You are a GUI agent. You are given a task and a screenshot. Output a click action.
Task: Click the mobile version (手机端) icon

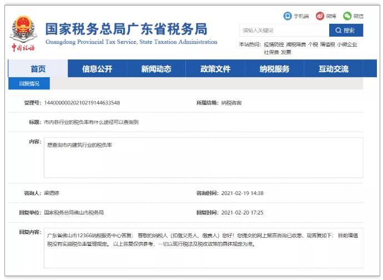coord(288,16)
